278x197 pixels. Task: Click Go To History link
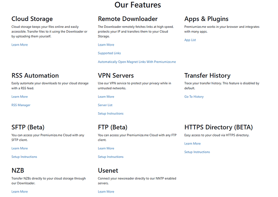194,96
